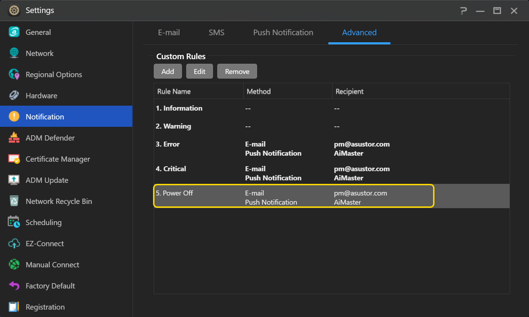Viewport: 529px width, 317px height.
Task: Click the Add button under Custom Rules
Action: click(168, 71)
